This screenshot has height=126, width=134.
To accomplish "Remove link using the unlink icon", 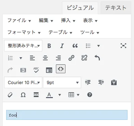I will 84,58.
